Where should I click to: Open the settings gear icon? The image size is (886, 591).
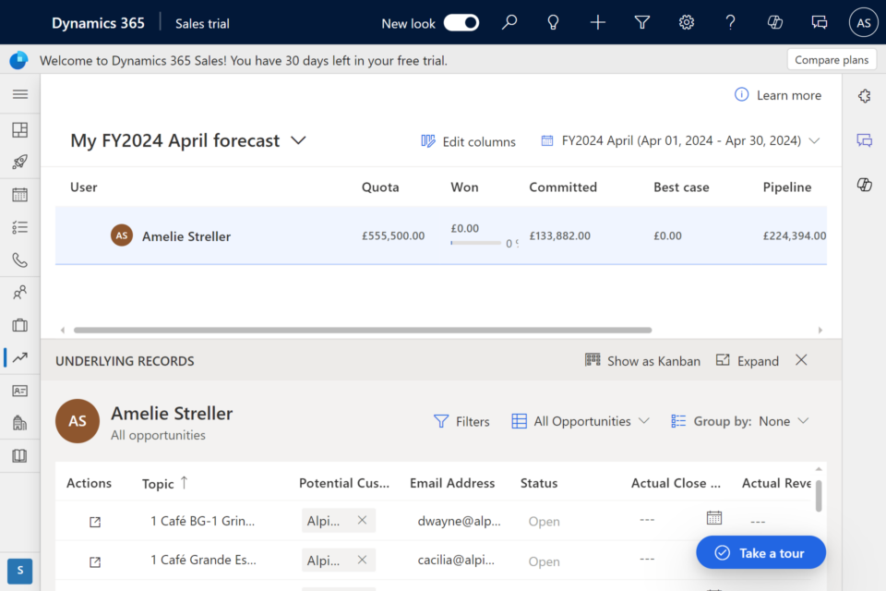coord(687,23)
